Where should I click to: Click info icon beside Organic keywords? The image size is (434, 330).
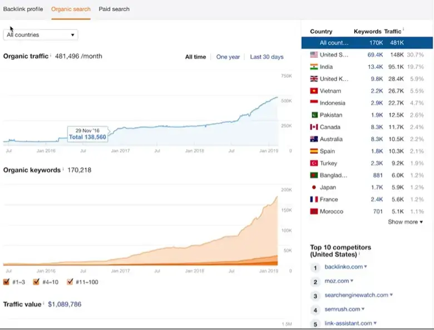point(63,169)
